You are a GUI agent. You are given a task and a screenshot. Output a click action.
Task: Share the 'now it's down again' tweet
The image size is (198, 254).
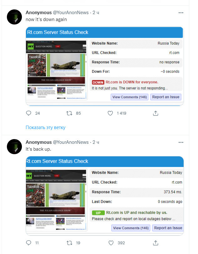pyautogui.click(x=155, y=113)
